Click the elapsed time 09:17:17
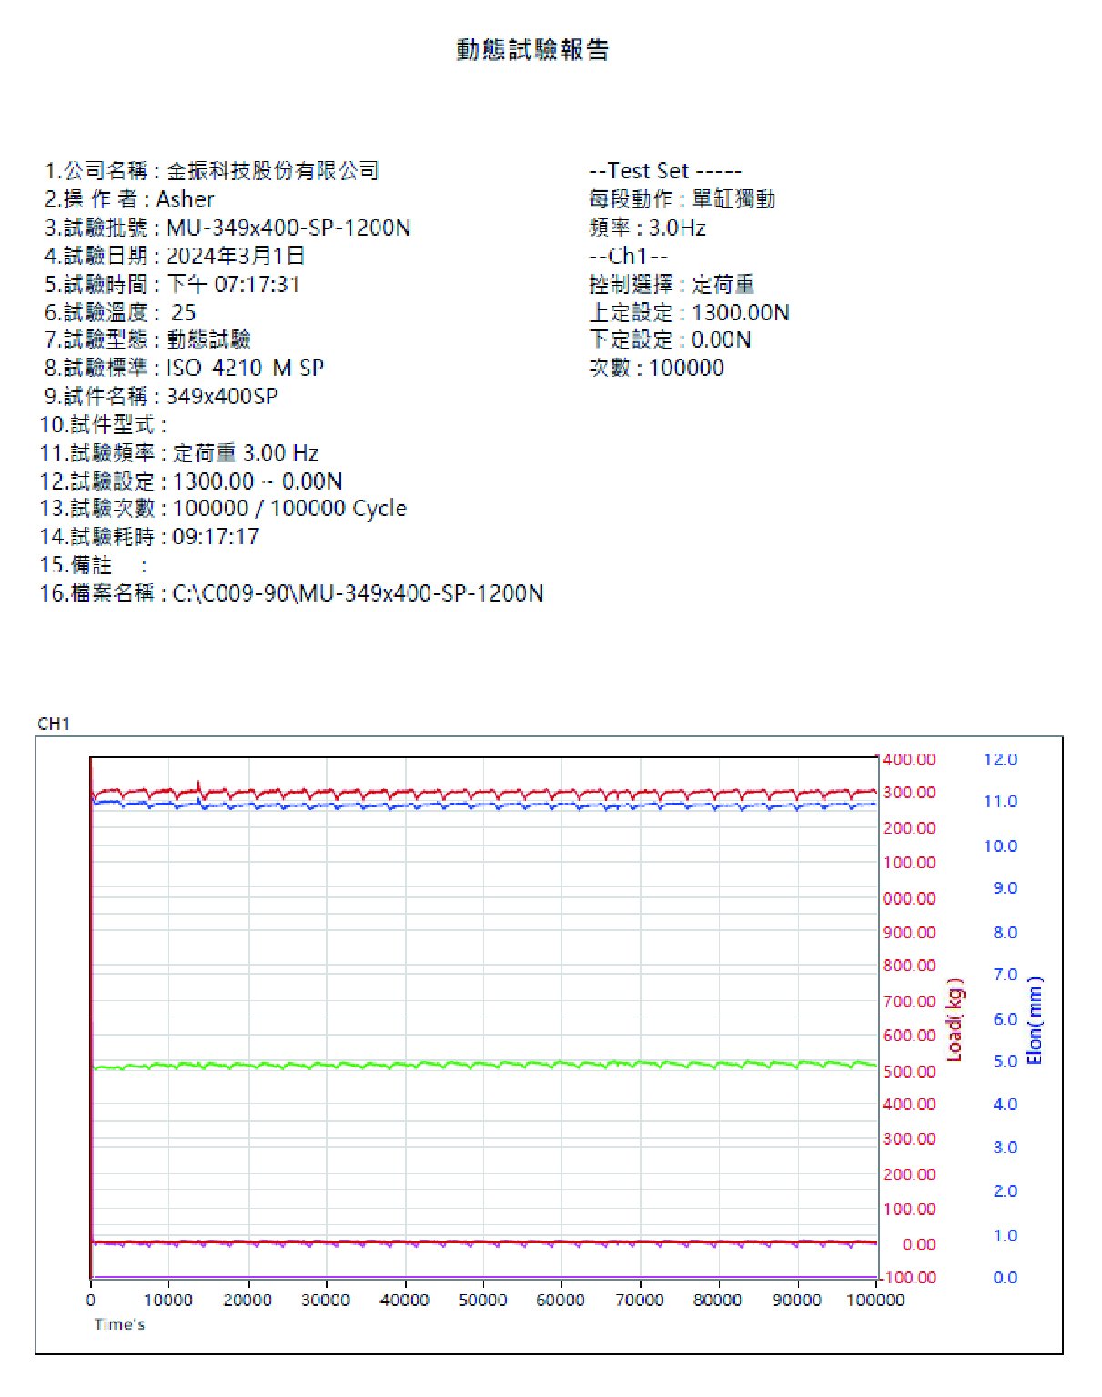The width and height of the screenshot is (1102, 1397). point(216,537)
